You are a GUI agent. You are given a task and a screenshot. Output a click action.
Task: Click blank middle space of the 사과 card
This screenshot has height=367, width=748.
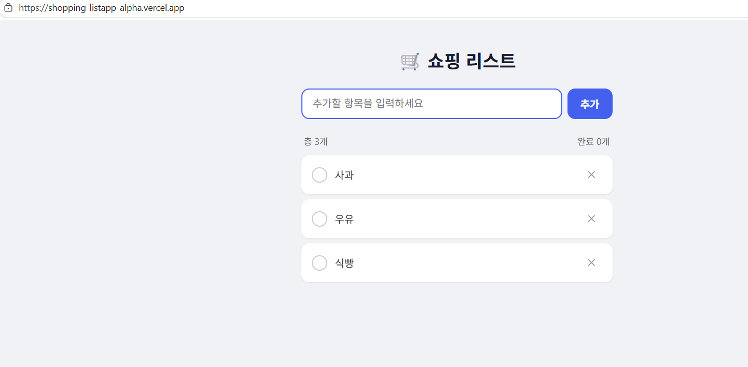pyautogui.click(x=462, y=175)
